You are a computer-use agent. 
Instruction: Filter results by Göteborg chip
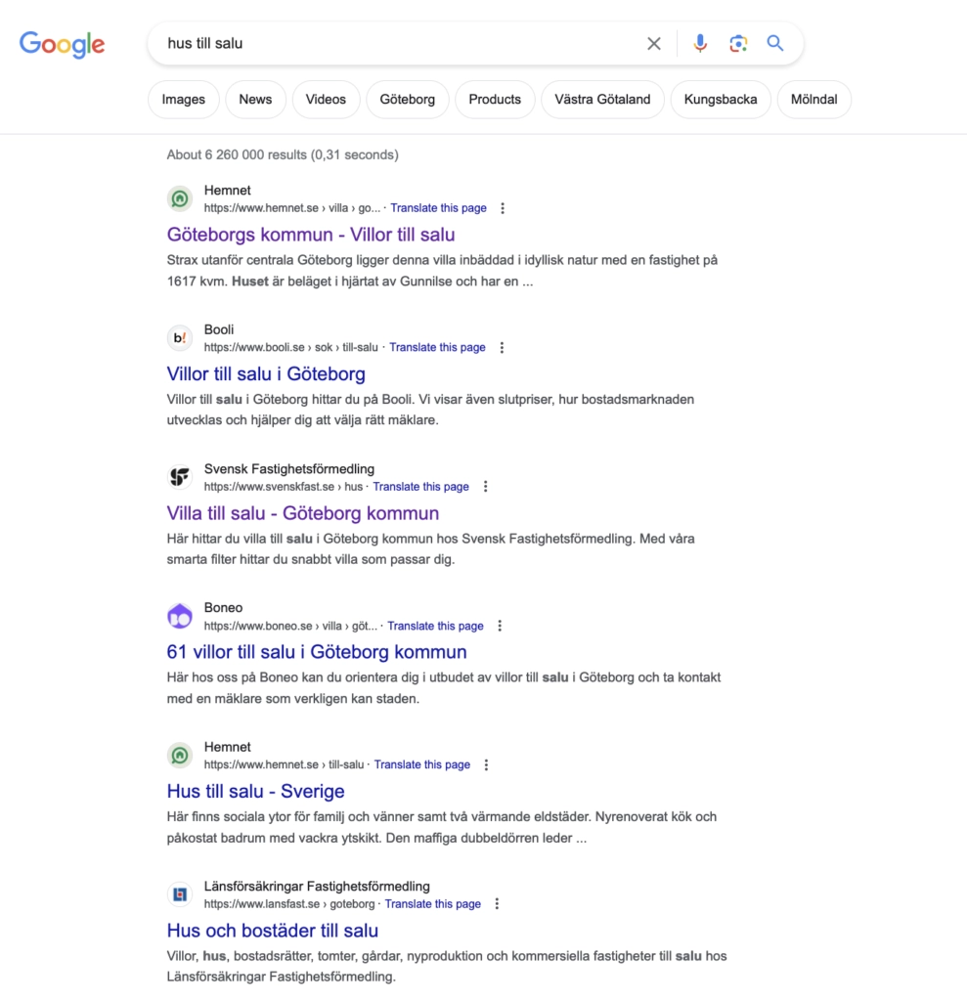click(x=408, y=100)
